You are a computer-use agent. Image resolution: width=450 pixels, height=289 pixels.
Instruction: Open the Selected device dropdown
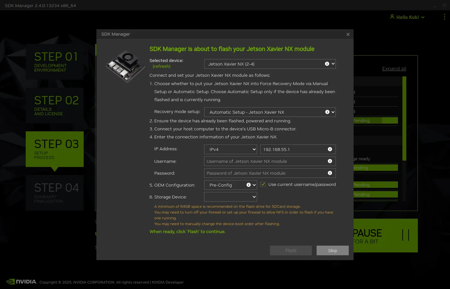[x=270, y=64]
